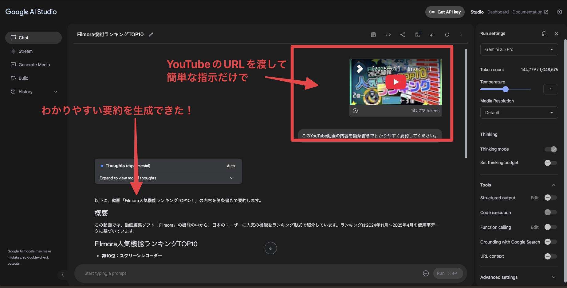Click the clear chat refresh icon
The image size is (567, 288).
pos(447,35)
